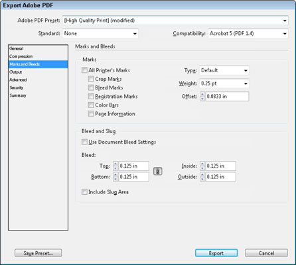Viewport: 296px width, 265px height.
Task: Click the Export button
Action: coord(216,253)
